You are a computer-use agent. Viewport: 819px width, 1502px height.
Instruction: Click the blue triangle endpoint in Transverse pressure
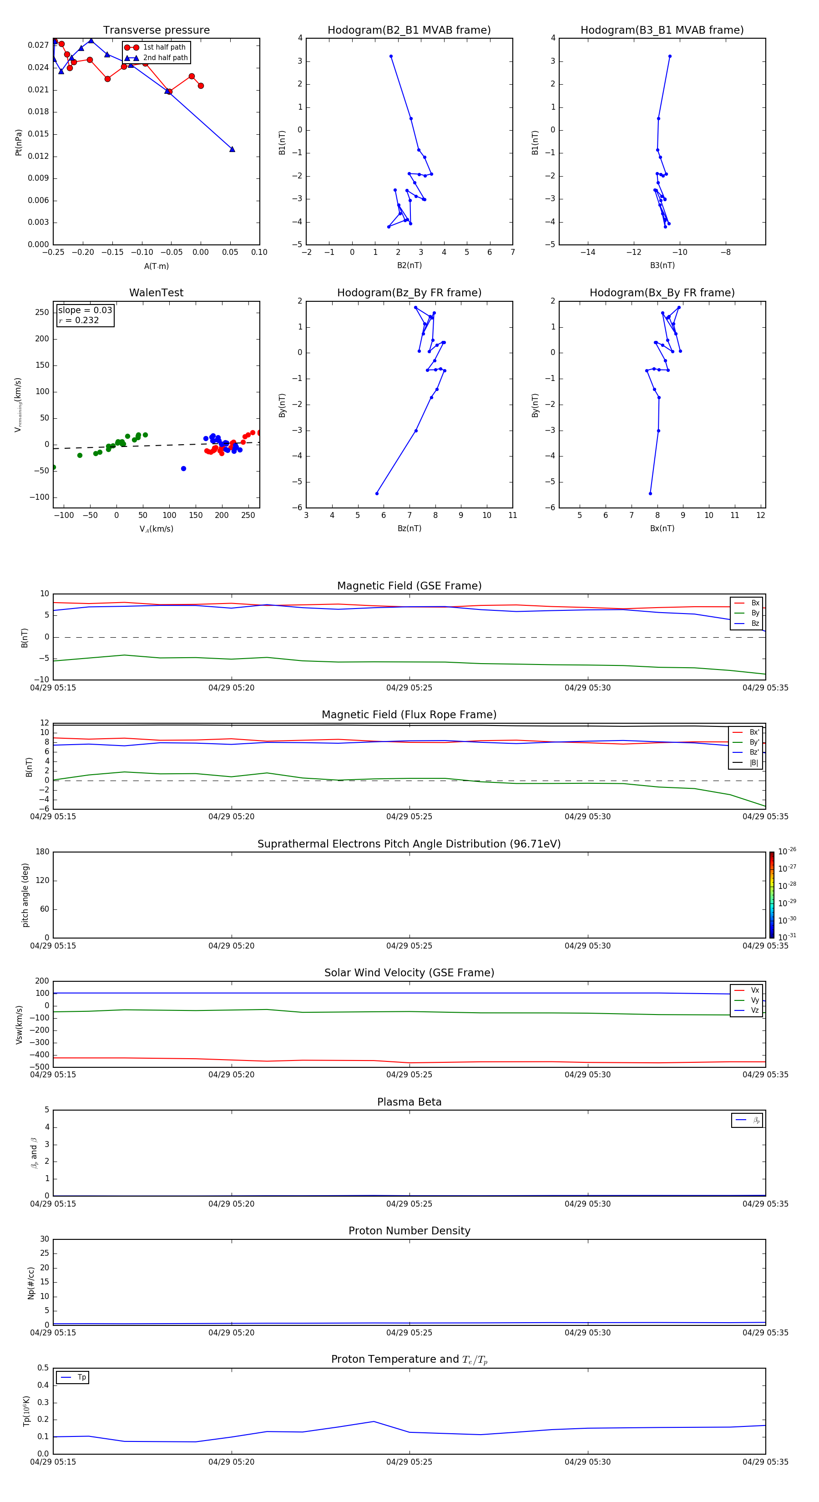point(232,149)
